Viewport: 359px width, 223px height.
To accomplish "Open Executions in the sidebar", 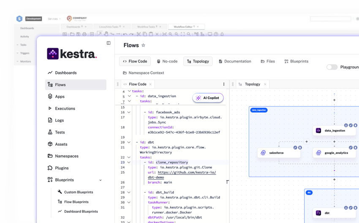I will coord(65,109).
